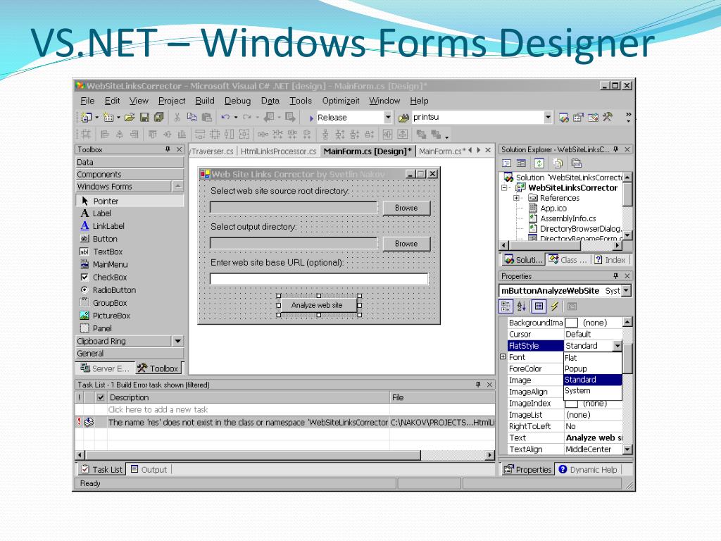Click the BackgroundImage (none) swatch box
Screen dimensions: 721x541
click(572, 323)
